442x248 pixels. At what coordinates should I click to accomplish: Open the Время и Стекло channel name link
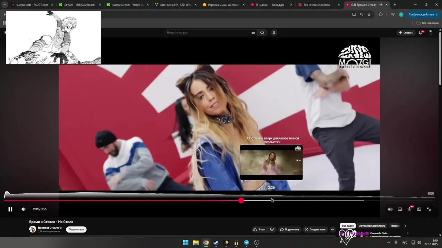(x=48, y=228)
